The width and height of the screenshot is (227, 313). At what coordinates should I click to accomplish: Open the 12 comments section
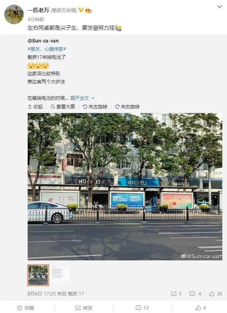tap(142, 308)
